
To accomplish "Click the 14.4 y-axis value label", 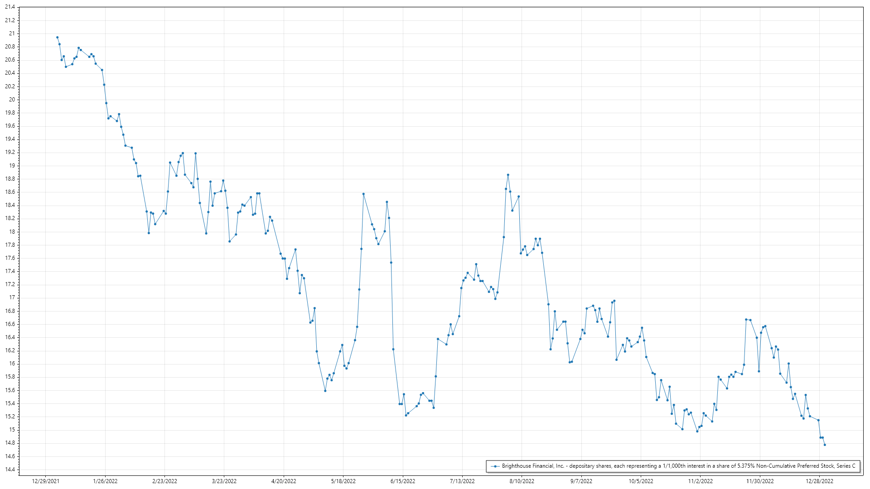I will (x=10, y=470).
